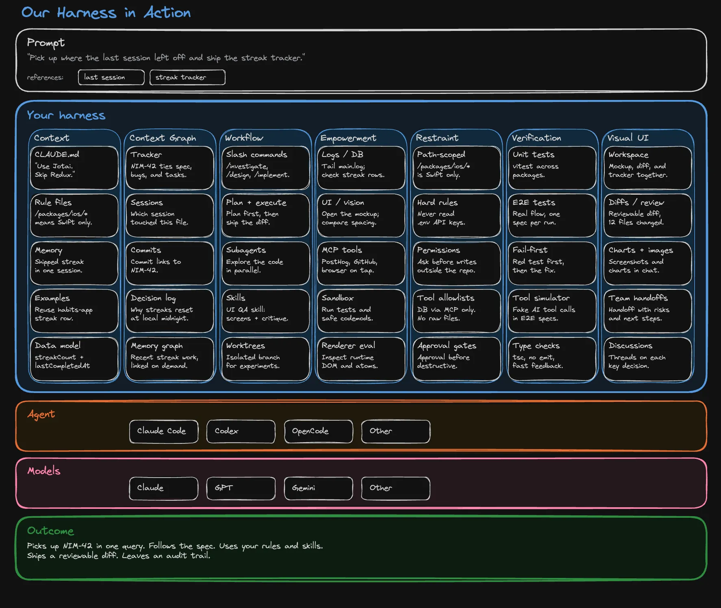The image size is (721, 608).
Task: Select the Claude Code agent box
Action: coord(164,431)
